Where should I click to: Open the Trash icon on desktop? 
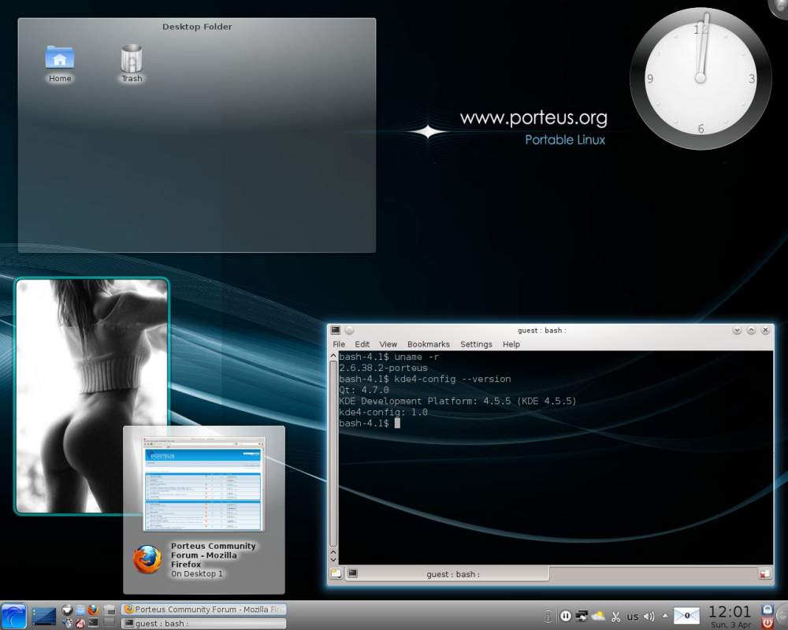click(x=132, y=59)
